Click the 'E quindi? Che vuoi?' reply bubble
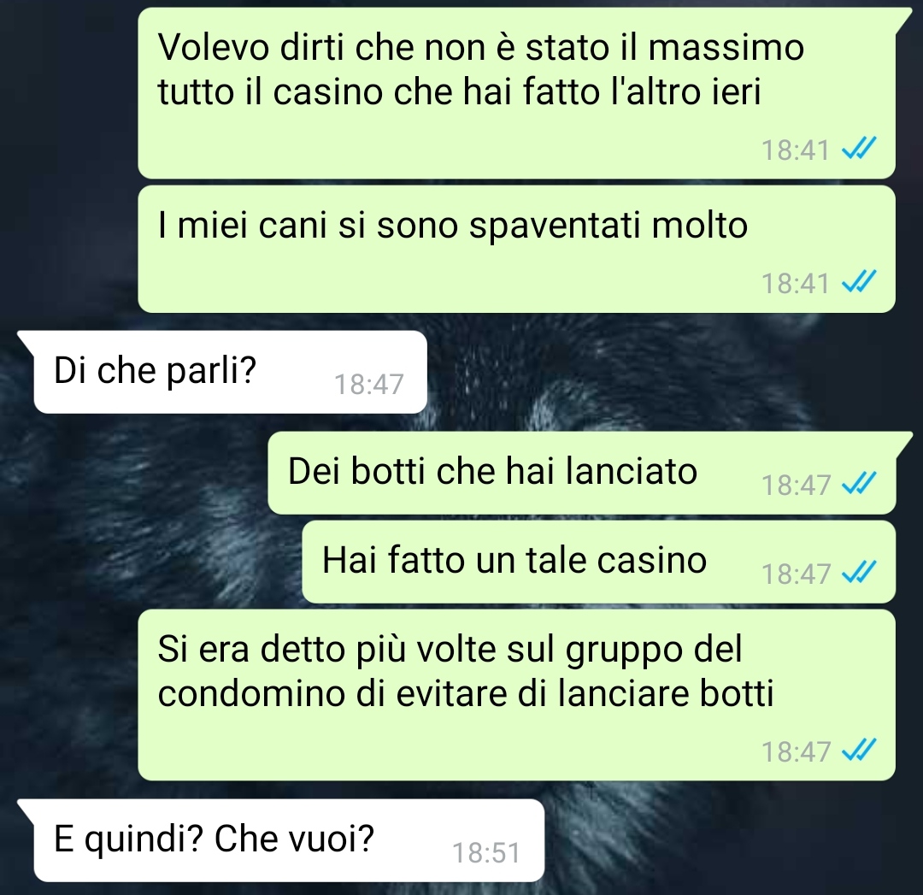This screenshot has height=895, width=923. 289,840
